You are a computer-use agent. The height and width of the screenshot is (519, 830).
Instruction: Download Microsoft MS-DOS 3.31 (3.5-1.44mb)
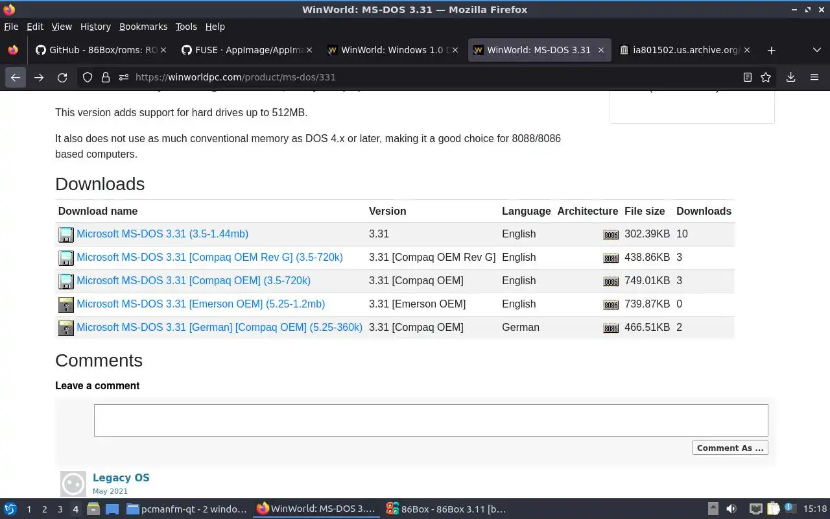coord(162,234)
